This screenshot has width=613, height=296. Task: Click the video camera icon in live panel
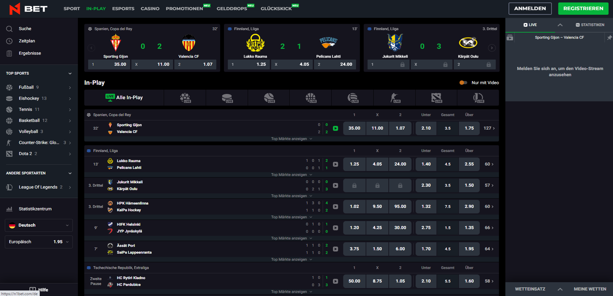pos(510,38)
